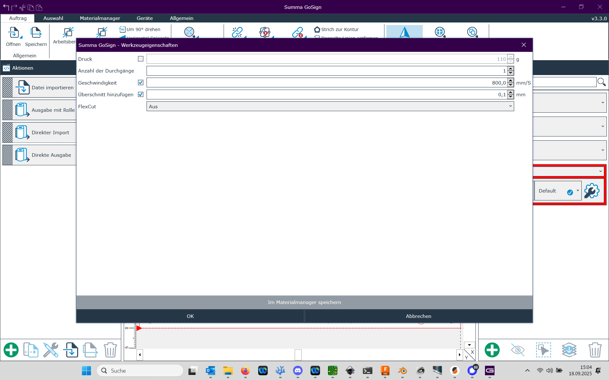The image size is (609, 380).
Task: Click the Um 90° drehen rotate option
Action: click(x=140, y=29)
